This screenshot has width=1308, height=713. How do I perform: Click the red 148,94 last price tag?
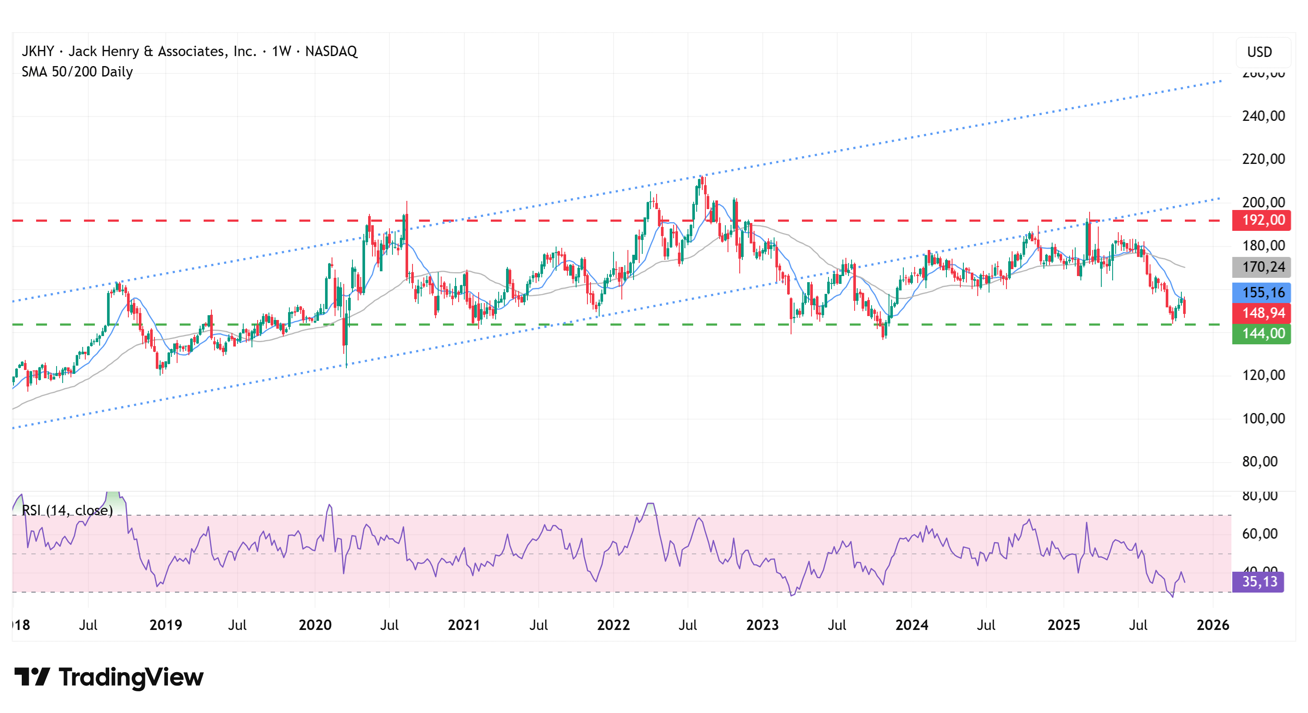pos(1262,313)
